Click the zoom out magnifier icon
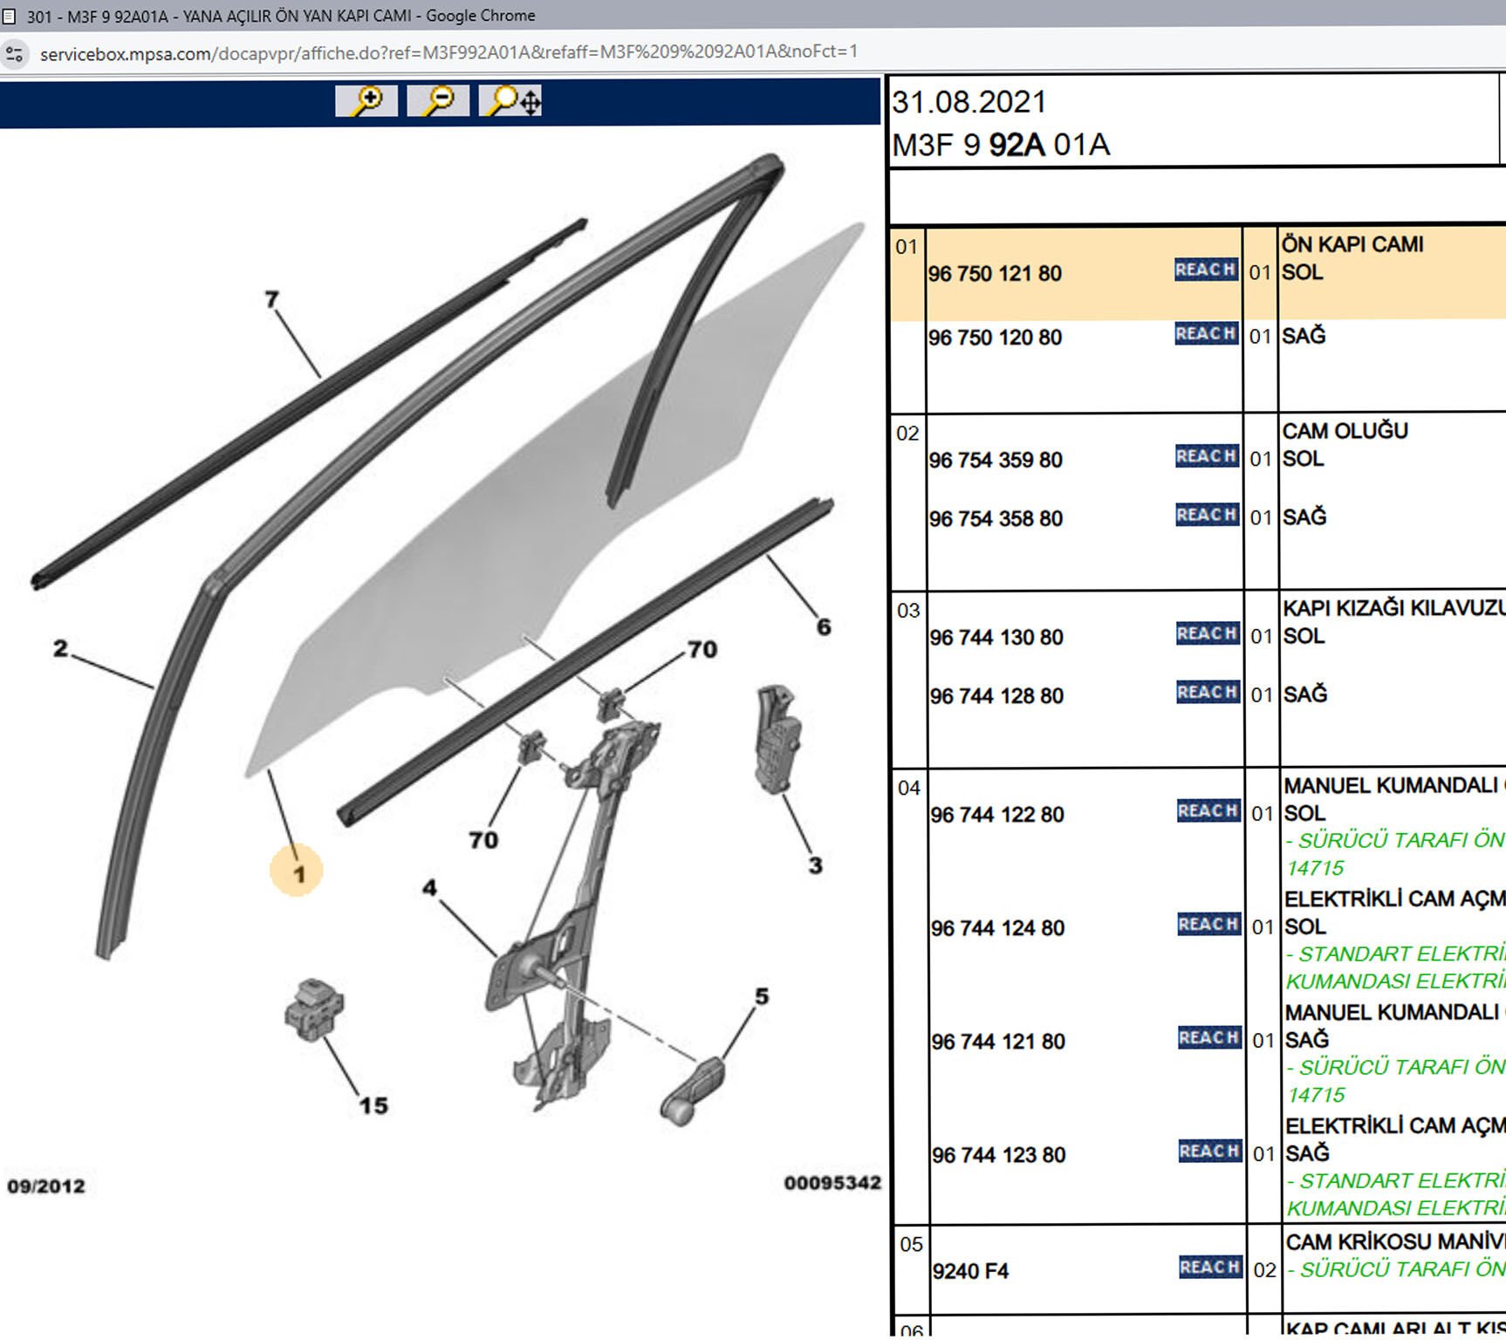 438,101
